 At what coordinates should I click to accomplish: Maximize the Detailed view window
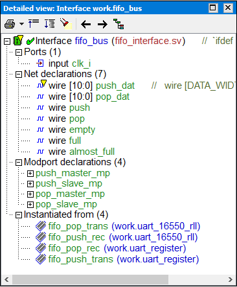click(x=213, y=8)
